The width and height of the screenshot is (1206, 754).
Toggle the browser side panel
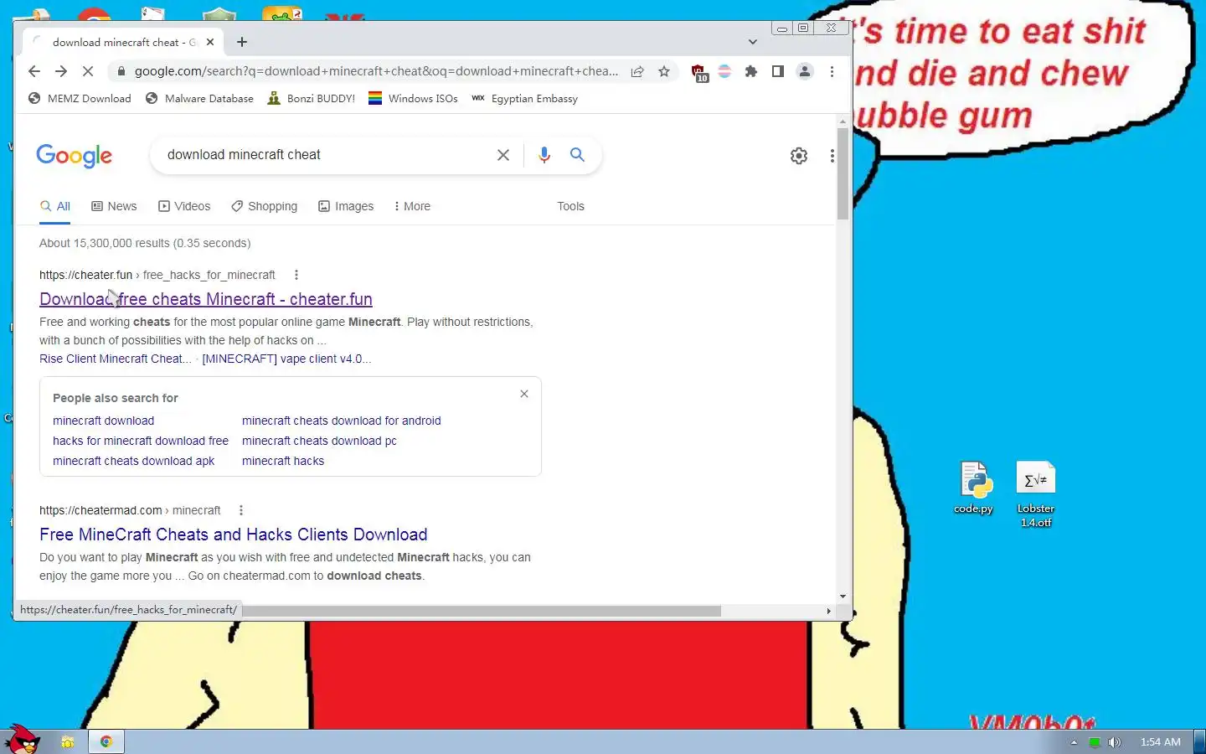click(x=777, y=71)
